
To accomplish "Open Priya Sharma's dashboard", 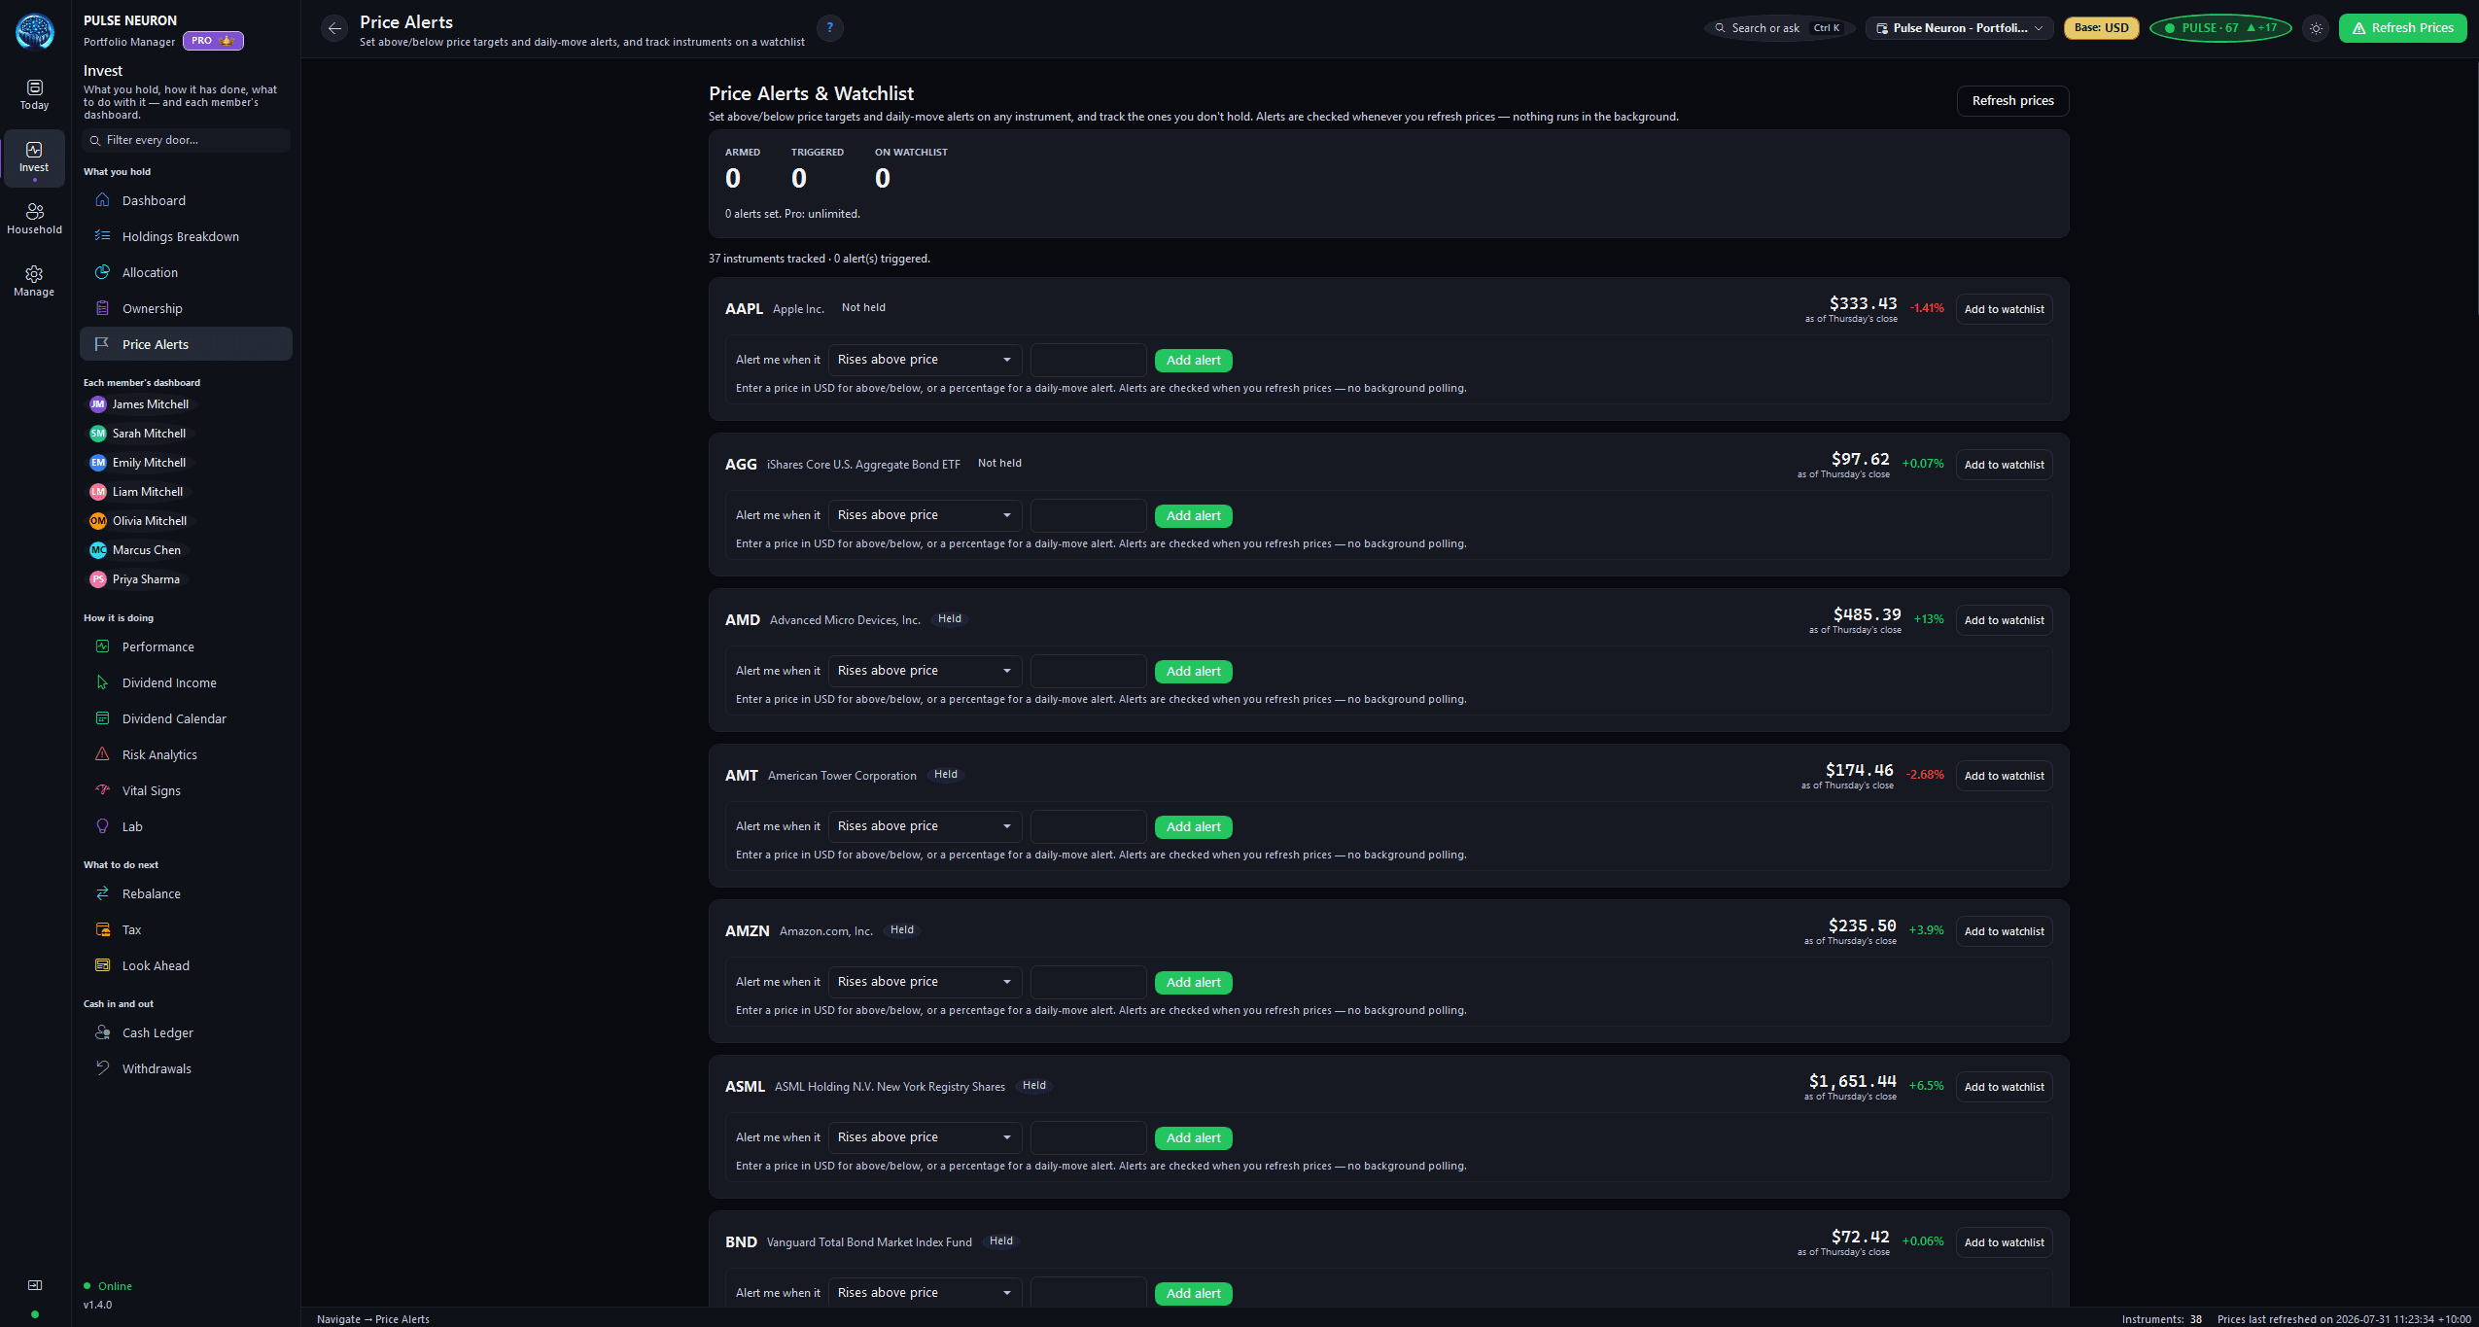I will [136, 579].
